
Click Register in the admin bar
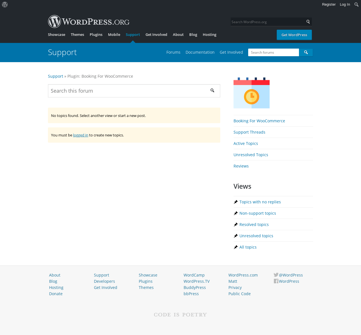coord(329,5)
